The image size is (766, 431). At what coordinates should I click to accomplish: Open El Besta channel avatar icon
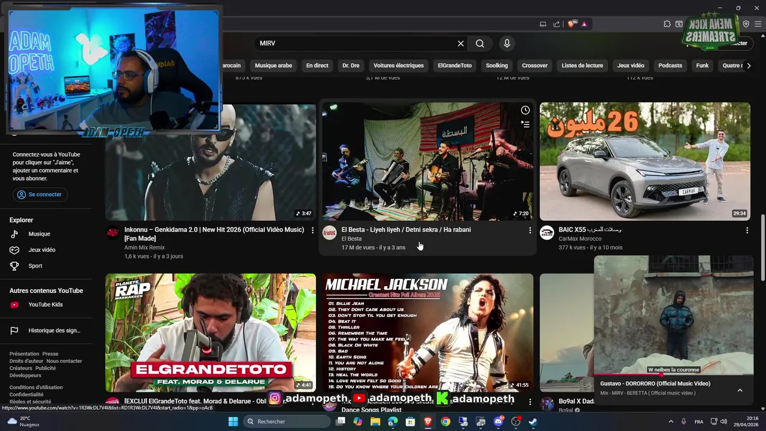(x=330, y=233)
